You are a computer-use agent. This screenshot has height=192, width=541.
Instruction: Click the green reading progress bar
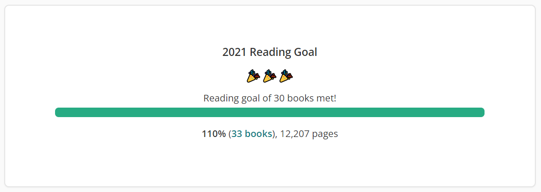(x=270, y=112)
